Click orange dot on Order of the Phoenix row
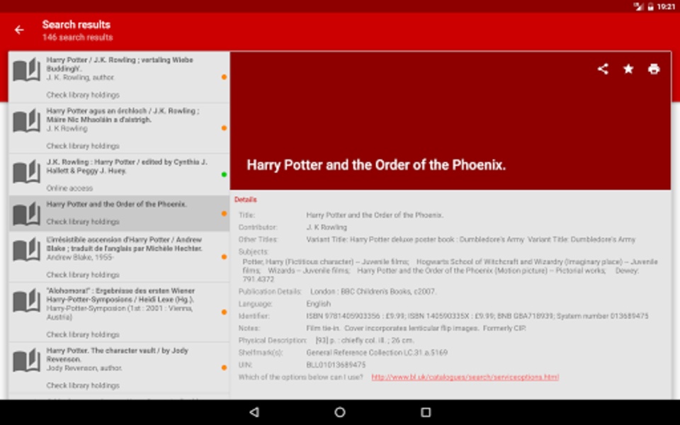Image resolution: width=680 pixels, height=425 pixels. 225,213
